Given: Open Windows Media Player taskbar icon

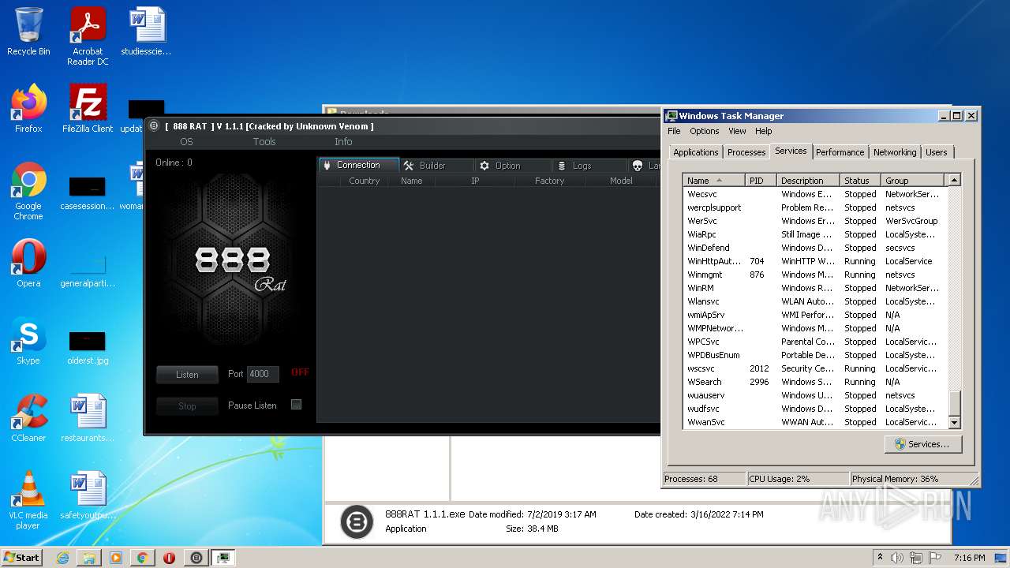Looking at the screenshot, I should point(116,558).
